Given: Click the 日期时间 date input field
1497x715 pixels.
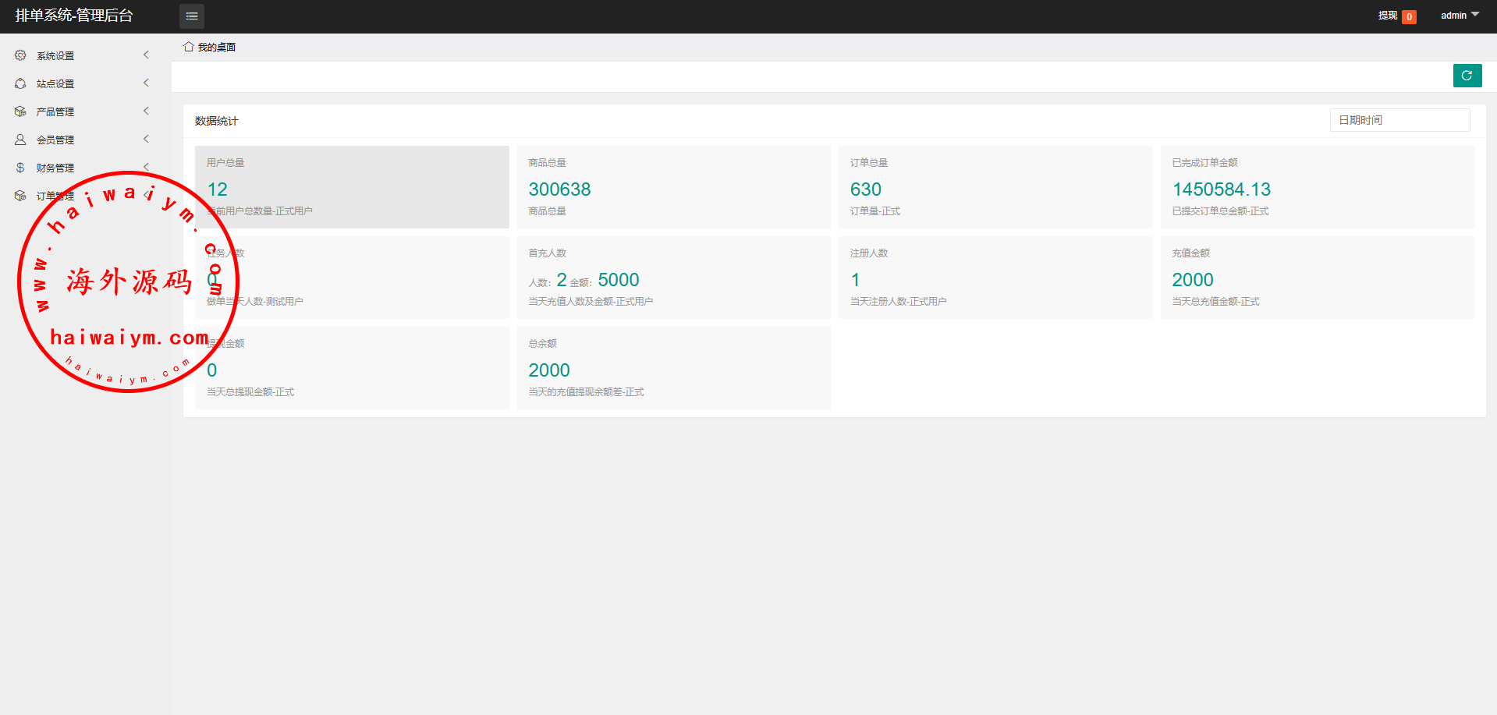Looking at the screenshot, I should [x=1399, y=120].
